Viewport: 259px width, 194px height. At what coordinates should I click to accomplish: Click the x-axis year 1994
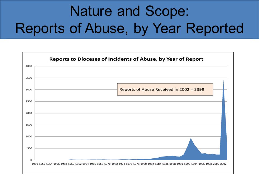pos(195,164)
